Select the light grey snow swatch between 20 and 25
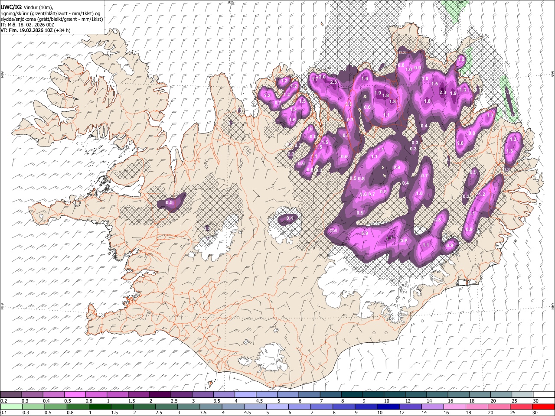This screenshot has width=555, height=416. pos(501,394)
